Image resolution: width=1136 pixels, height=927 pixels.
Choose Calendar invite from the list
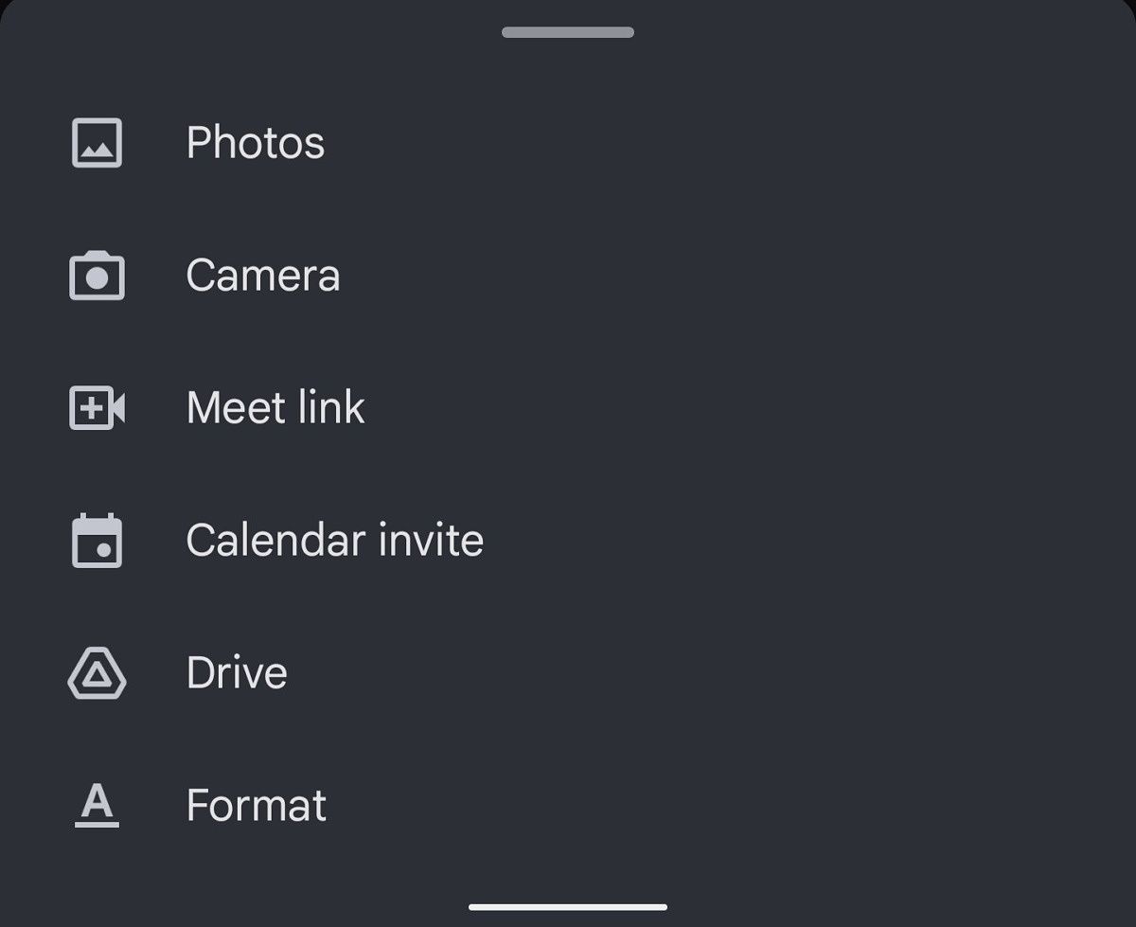pyautogui.click(x=335, y=540)
